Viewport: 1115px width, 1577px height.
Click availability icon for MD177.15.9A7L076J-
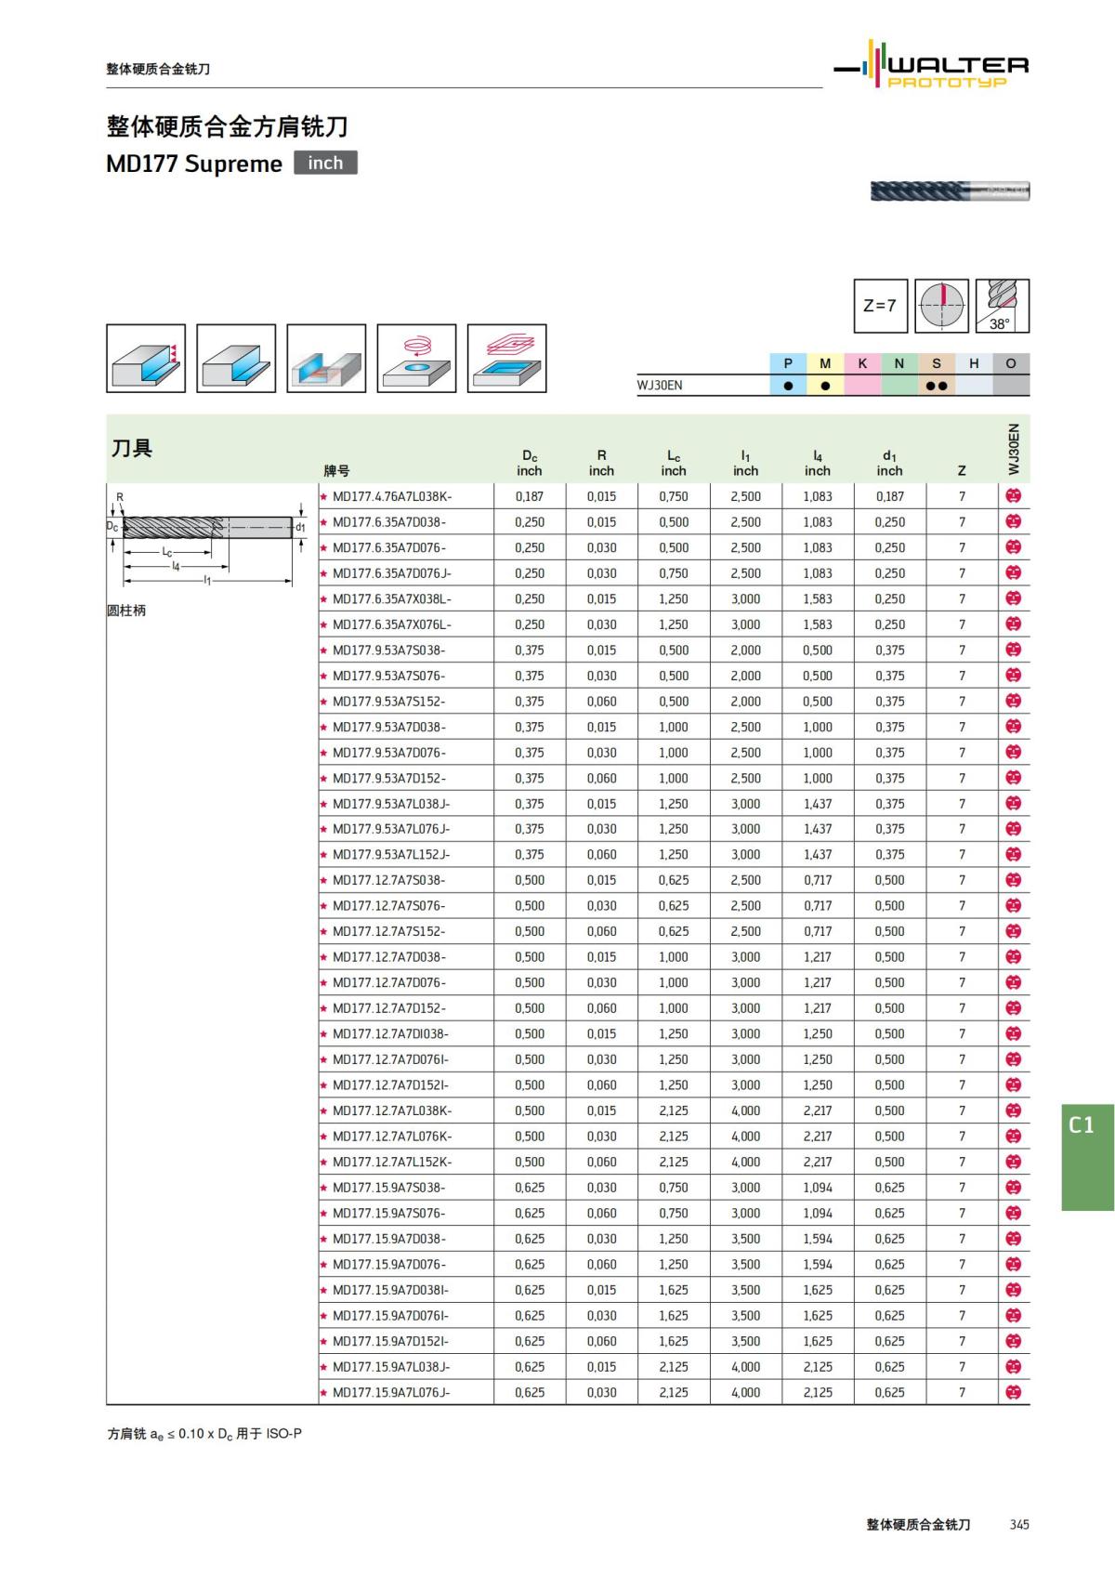(x=1014, y=1392)
